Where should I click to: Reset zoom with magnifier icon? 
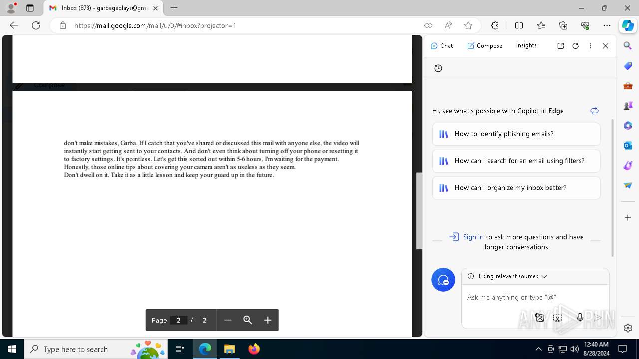[248, 320]
